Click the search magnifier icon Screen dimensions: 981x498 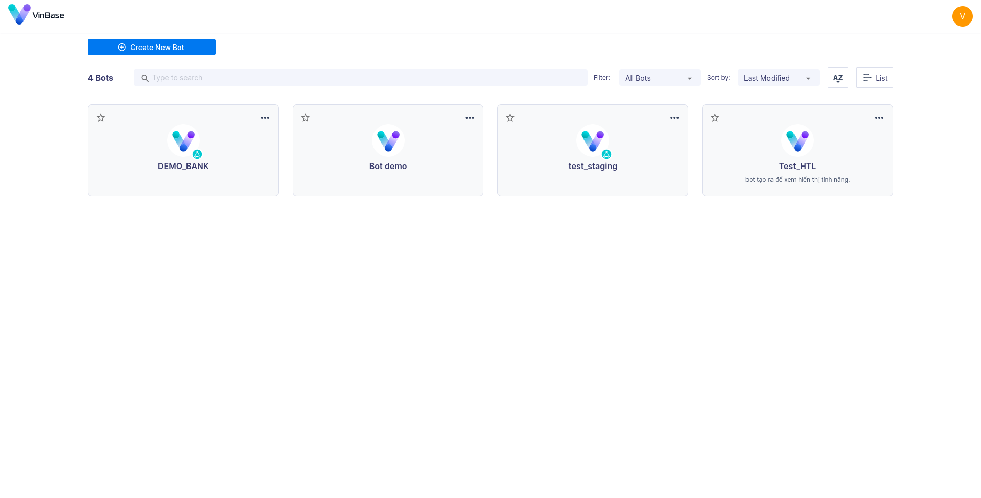[x=145, y=78]
